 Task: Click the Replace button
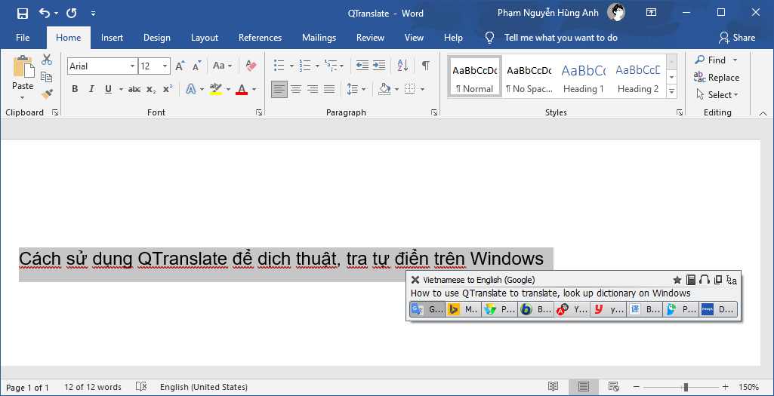coord(717,78)
